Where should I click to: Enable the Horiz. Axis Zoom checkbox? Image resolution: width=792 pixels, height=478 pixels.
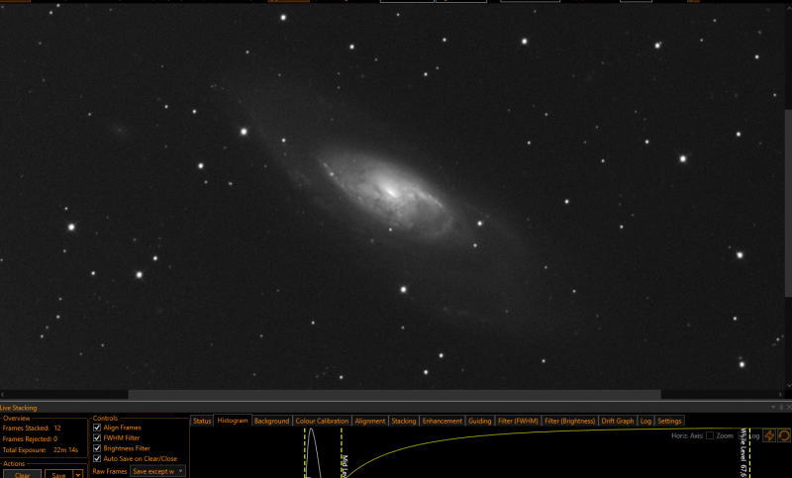tap(710, 435)
